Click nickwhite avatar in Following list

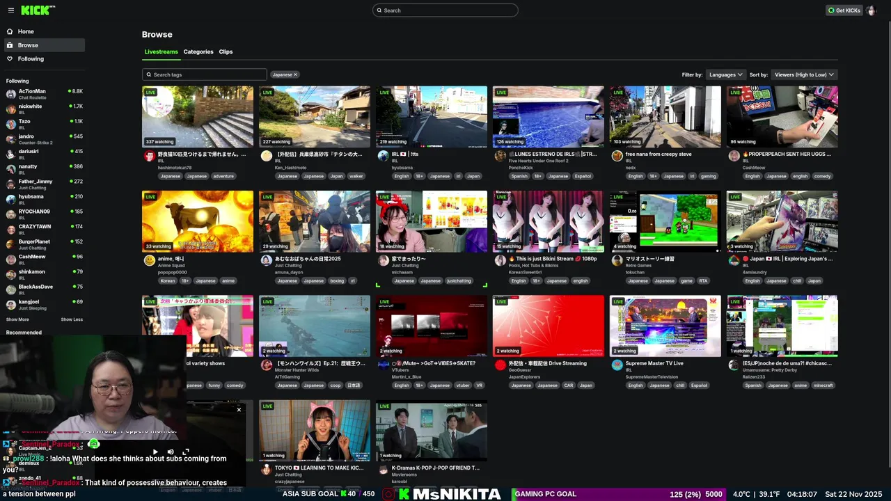[11, 109]
